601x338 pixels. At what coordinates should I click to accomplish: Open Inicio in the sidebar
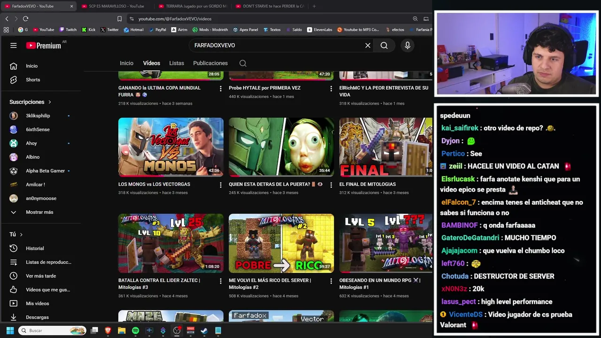click(40, 66)
